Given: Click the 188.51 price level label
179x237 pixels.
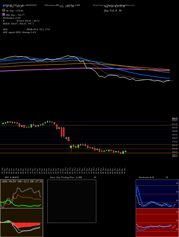Looking at the screenshot, I should coord(175,135).
